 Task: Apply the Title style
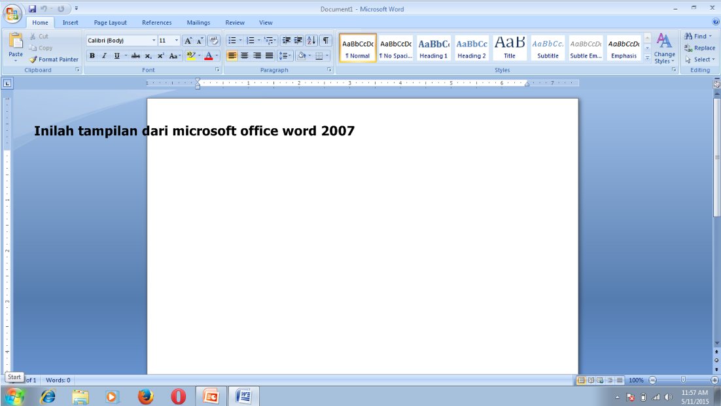(510, 48)
